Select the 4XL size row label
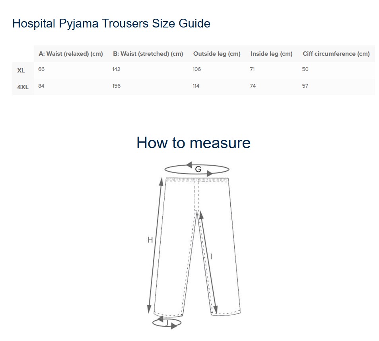The image size is (379, 341). pyautogui.click(x=23, y=87)
